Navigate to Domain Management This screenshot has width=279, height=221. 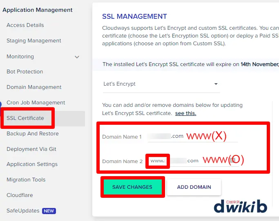tap(34, 87)
